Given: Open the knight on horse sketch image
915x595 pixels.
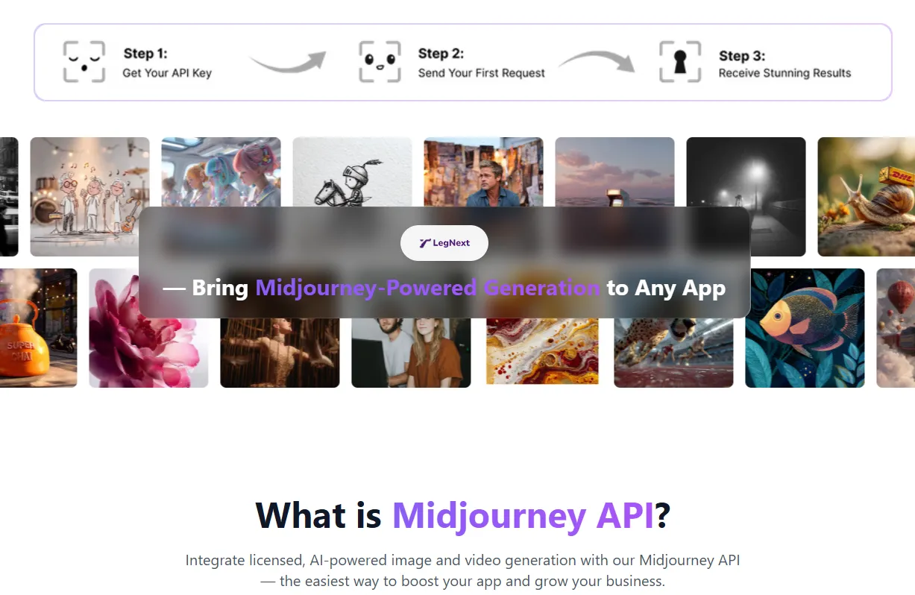Looking at the screenshot, I should point(352,173).
